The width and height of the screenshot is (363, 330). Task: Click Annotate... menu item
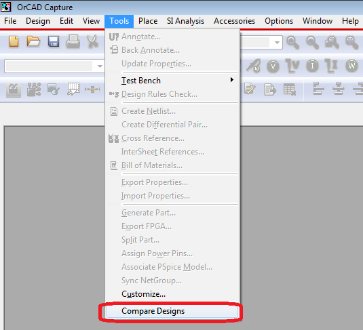click(x=172, y=37)
